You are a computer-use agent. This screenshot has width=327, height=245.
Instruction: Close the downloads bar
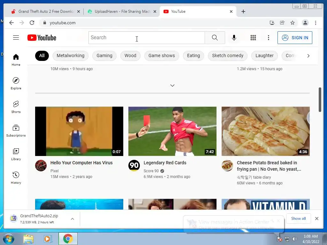316,218
